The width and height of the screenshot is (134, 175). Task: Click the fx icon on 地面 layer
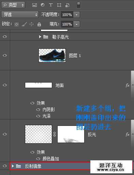pos(128,85)
